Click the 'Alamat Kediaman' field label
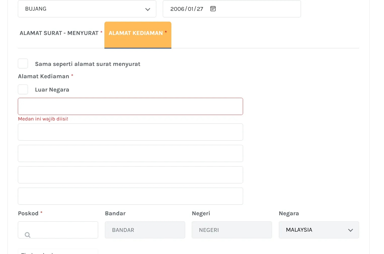Image resolution: width=384 pixels, height=254 pixels. [x=44, y=76]
